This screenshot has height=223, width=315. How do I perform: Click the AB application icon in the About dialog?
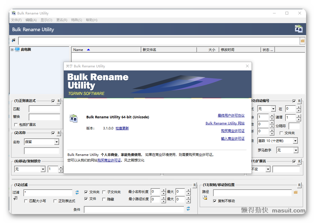click(x=73, y=119)
